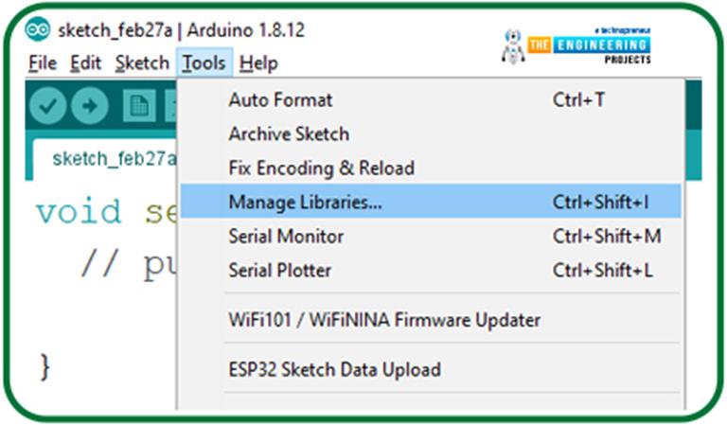Open the Sketch menu
This screenshot has width=727, height=425.
pos(142,63)
